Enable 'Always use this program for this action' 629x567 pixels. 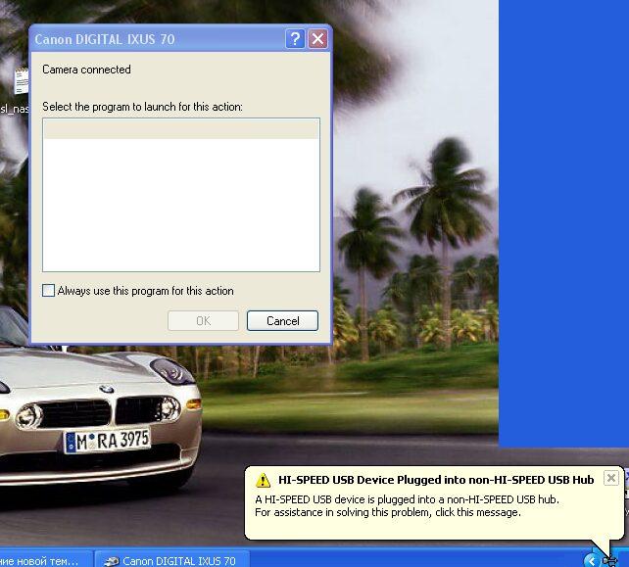coord(49,290)
